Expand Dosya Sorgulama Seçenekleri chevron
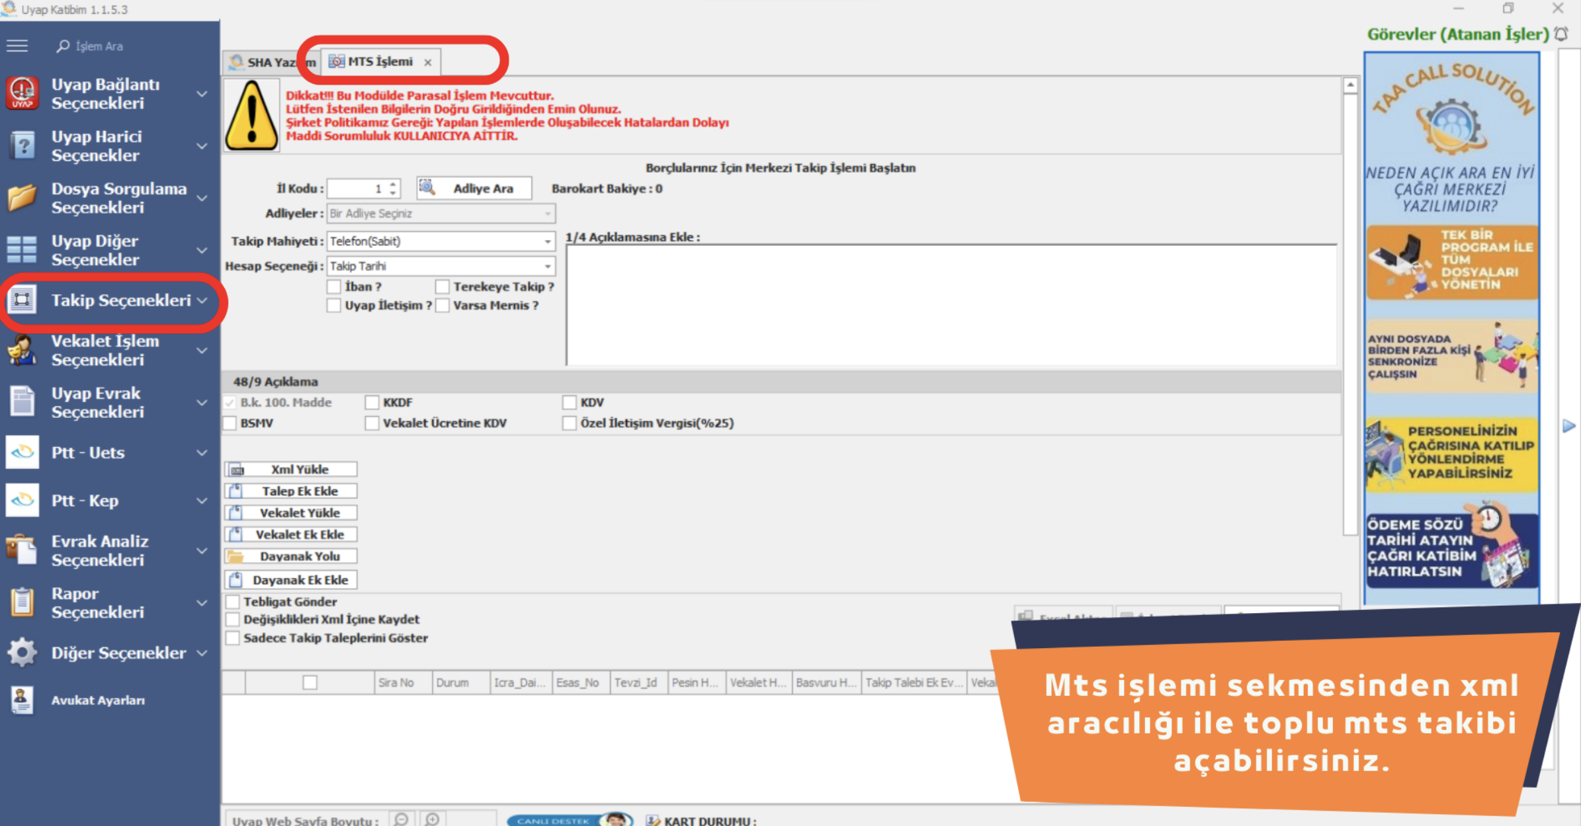This screenshot has height=826, width=1581. (202, 198)
